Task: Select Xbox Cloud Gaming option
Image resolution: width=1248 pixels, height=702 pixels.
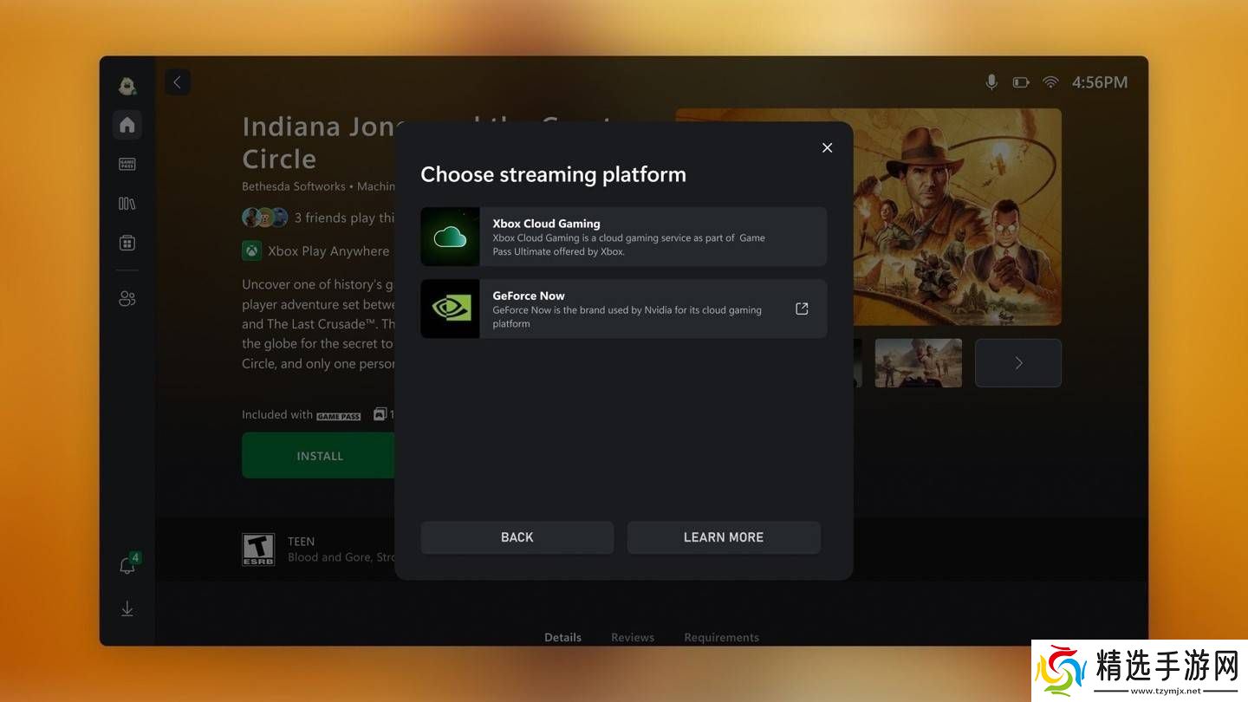Action: pos(623,237)
